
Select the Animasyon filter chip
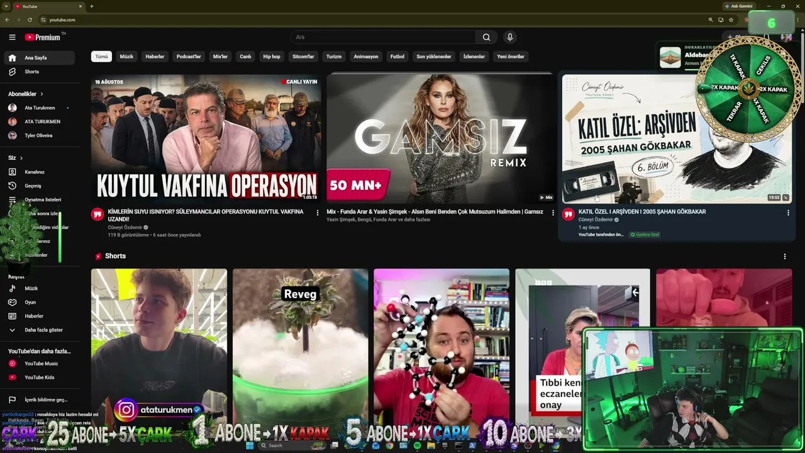click(366, 57)
